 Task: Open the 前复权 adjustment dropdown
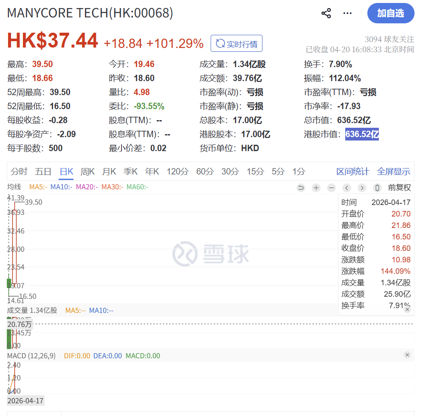[x=400, y=188]
